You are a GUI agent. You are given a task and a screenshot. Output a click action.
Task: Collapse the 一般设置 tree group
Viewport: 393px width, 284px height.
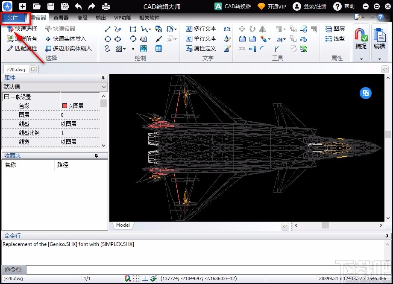(x=7, y=97)
